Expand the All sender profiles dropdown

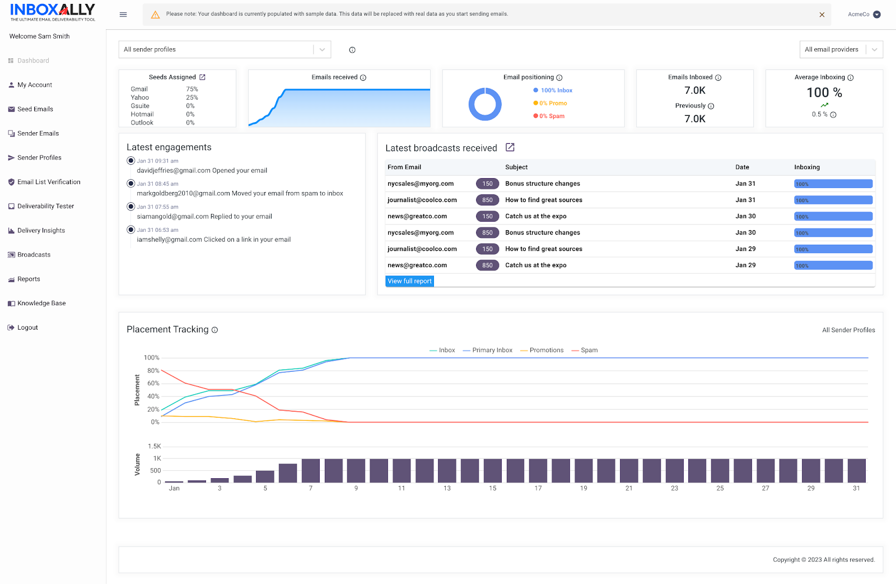coord(224,50)
